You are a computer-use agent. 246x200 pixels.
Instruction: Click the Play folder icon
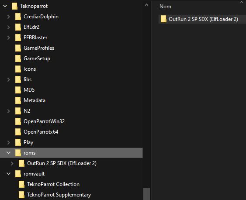(18, 142)
